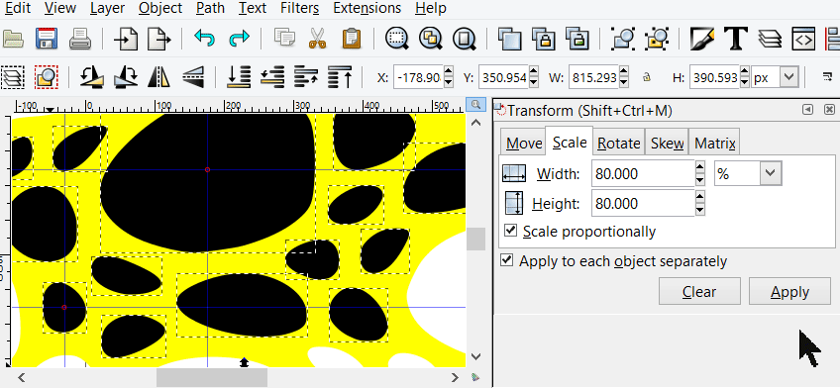
Task: Raise selection to top icon
Action: pos(340,77)
